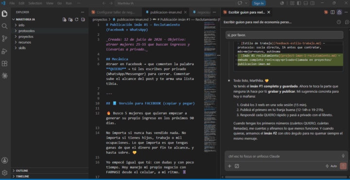
Task: Open the Run and Debug view
Action: point(4,51)
